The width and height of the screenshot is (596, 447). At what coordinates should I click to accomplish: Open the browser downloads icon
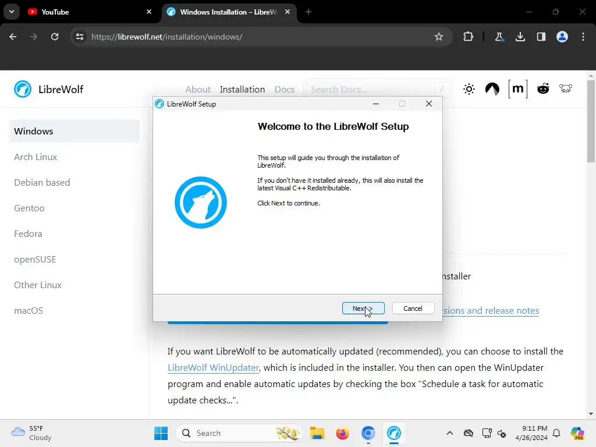click(x=520, y=37)
